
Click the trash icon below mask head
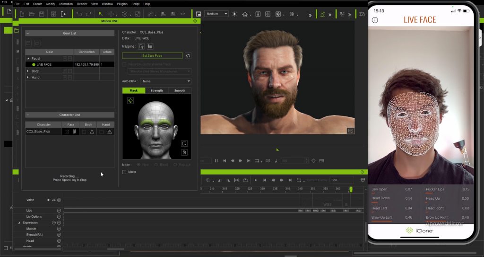click(184, 152)
